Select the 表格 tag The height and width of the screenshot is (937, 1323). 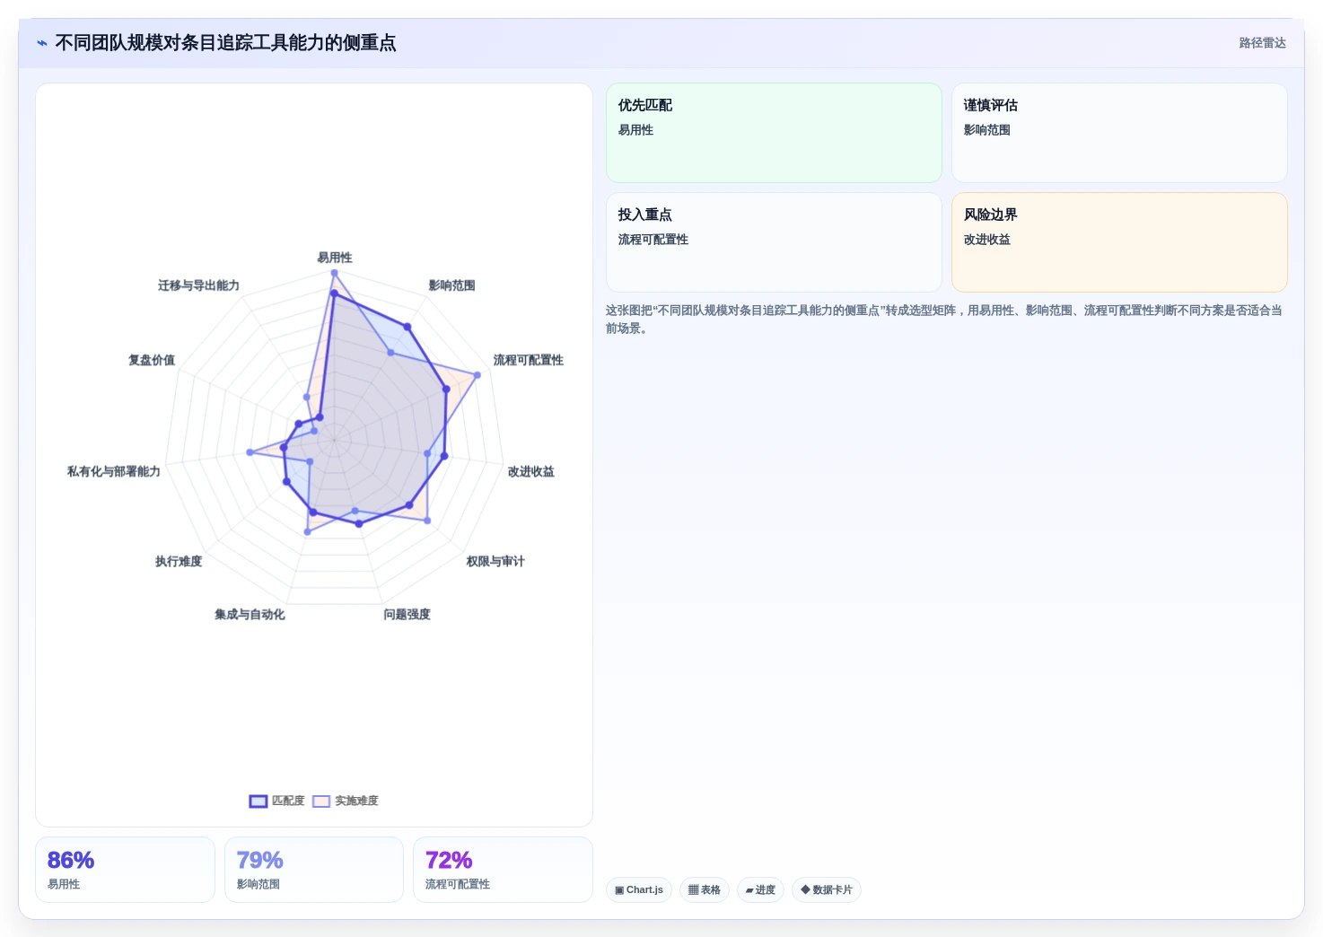705,890
